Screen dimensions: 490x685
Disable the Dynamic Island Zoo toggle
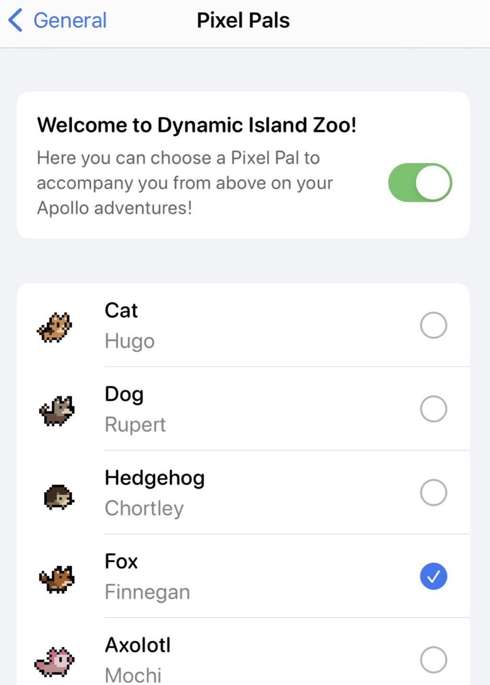click(x=420, y=183)
